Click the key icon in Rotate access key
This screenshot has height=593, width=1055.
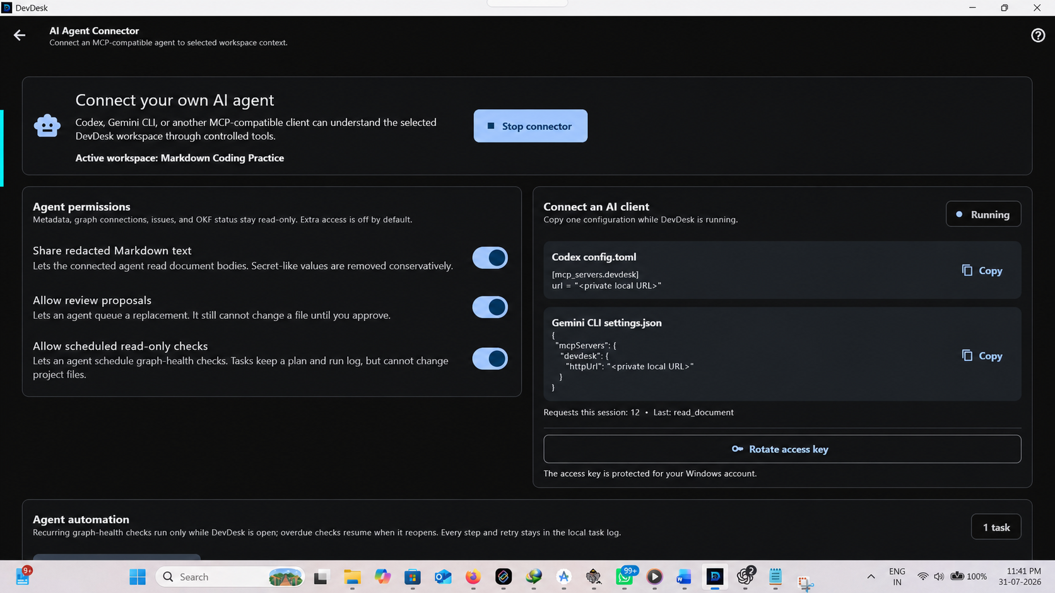[737, 449]
